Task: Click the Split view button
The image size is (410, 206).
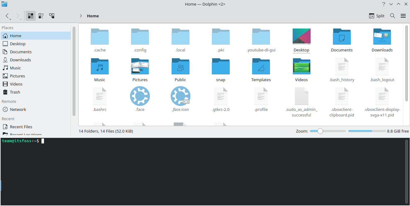Action: pos(376,16)
